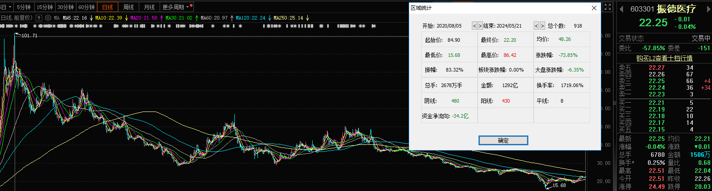
Task: Step start date back with < button
Action: click(x=475, y=26)
